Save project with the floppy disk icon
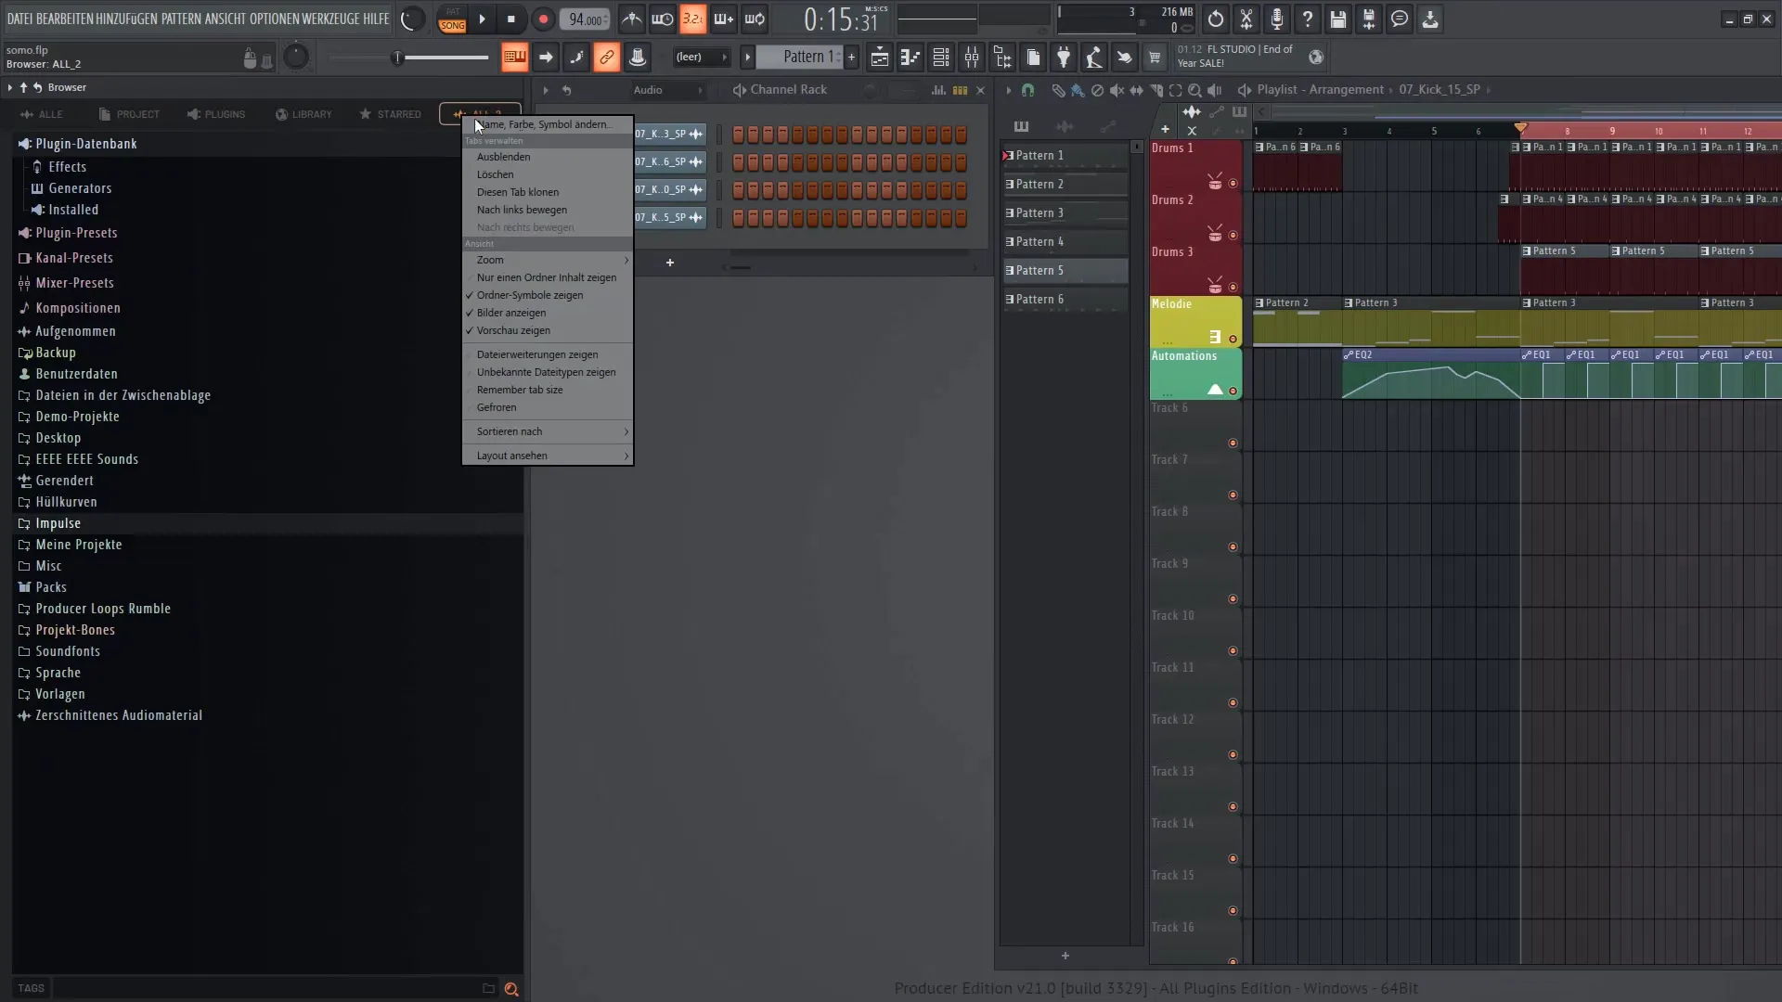 (x=1338, y=19)
